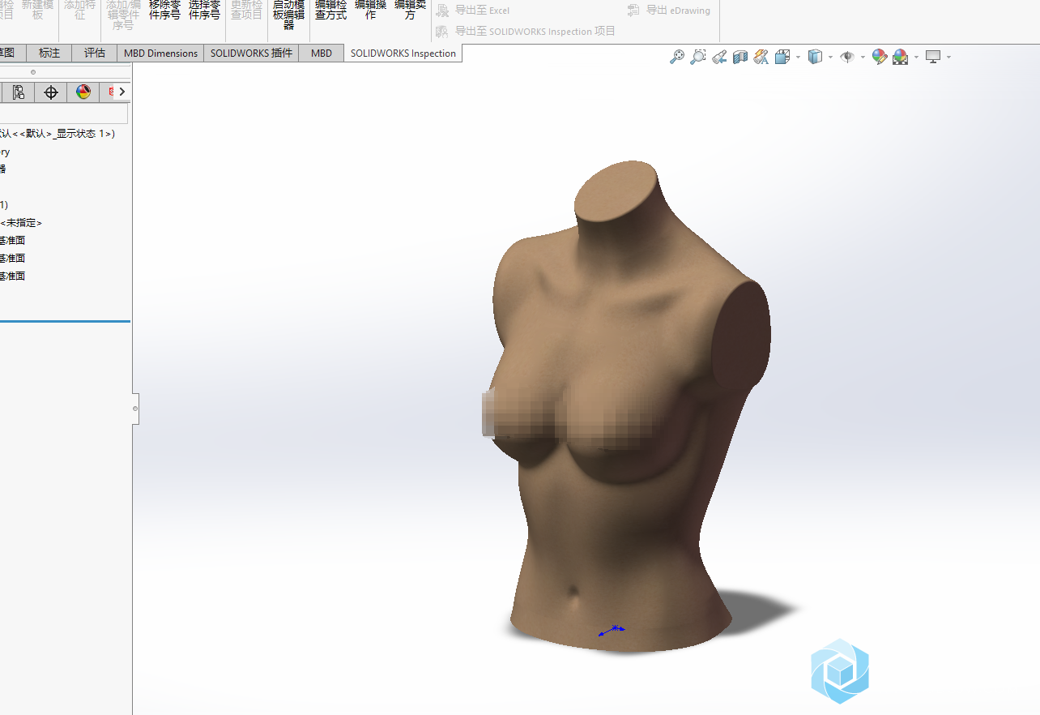Viewport: 1040px width, 715px height.
Task: Open the DisplayManager color ball tab icon
Action: click(x=83, y=92)
